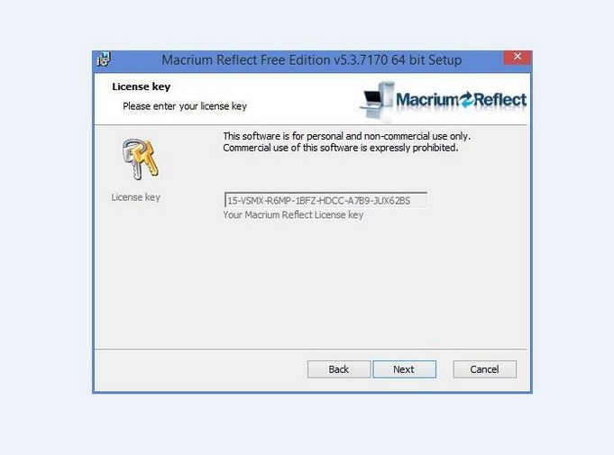Click the word Reflect in the logo
The width and height of the screenshot is (614, 455).
(x=500, y=100)
